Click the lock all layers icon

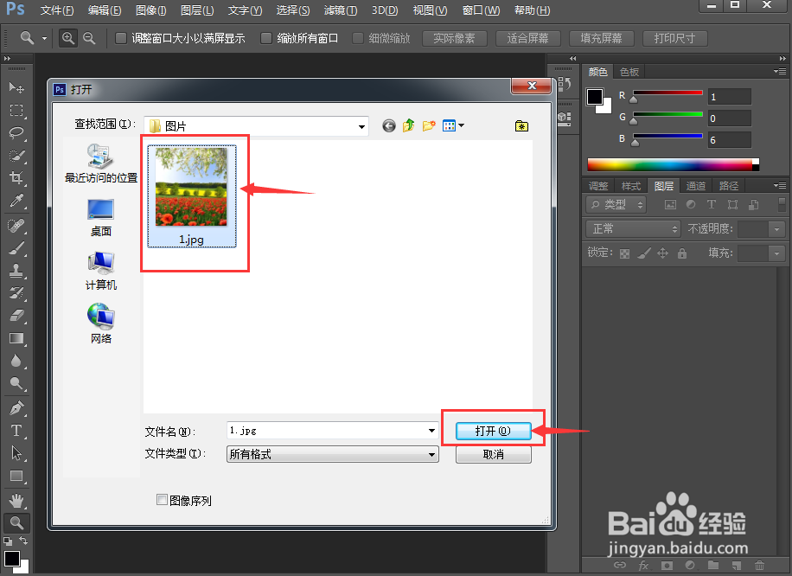coord(682,253)
